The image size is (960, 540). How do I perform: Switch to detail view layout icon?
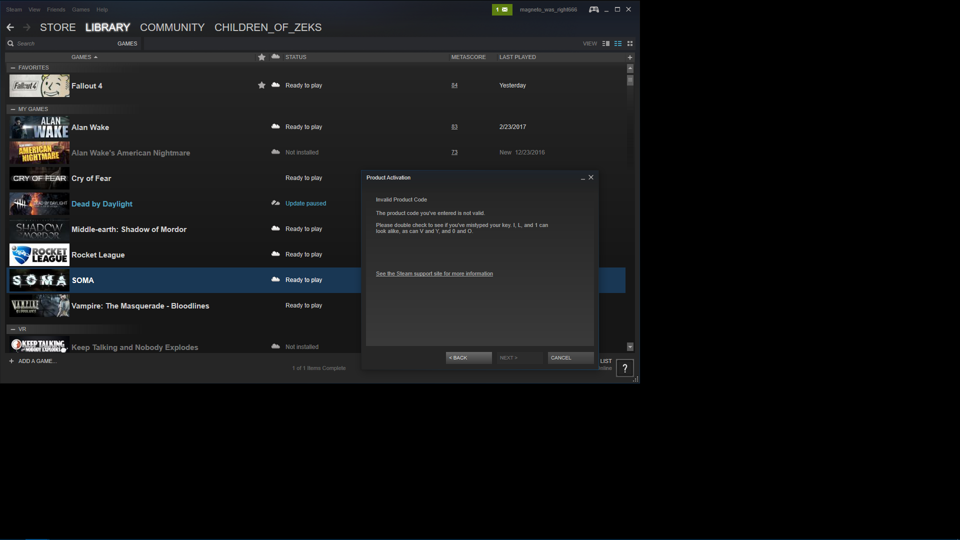(606, 43)
